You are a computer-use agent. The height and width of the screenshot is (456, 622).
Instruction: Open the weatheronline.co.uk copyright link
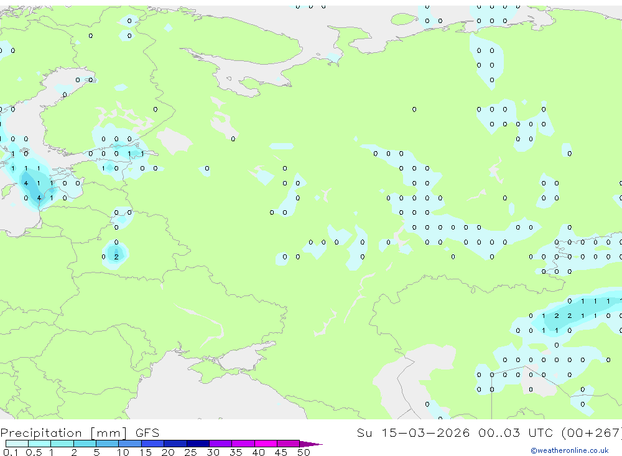(570, 450)
